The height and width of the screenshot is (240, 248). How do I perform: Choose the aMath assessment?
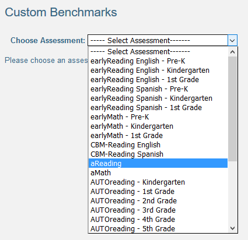pyautogui.click(x=158, y=172)
